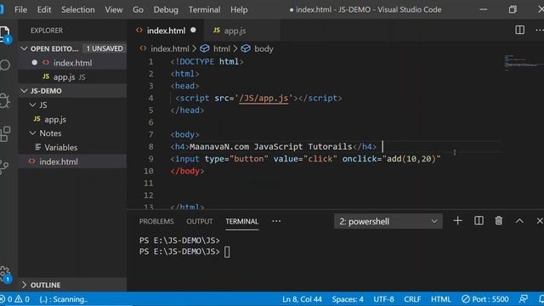Image resolution: width=544 pixels, height=306 pixels.
Task: Open the Search view in activity bar
Action: tap(5, 65)
